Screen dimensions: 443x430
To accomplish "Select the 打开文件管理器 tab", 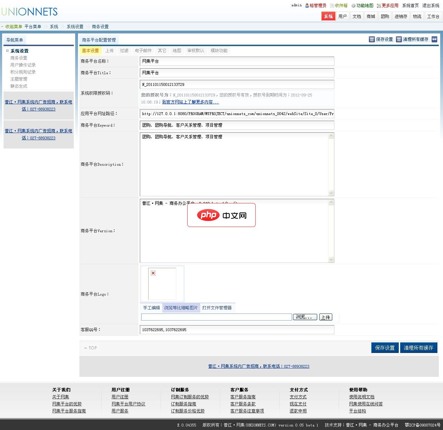I will [217, 308].
